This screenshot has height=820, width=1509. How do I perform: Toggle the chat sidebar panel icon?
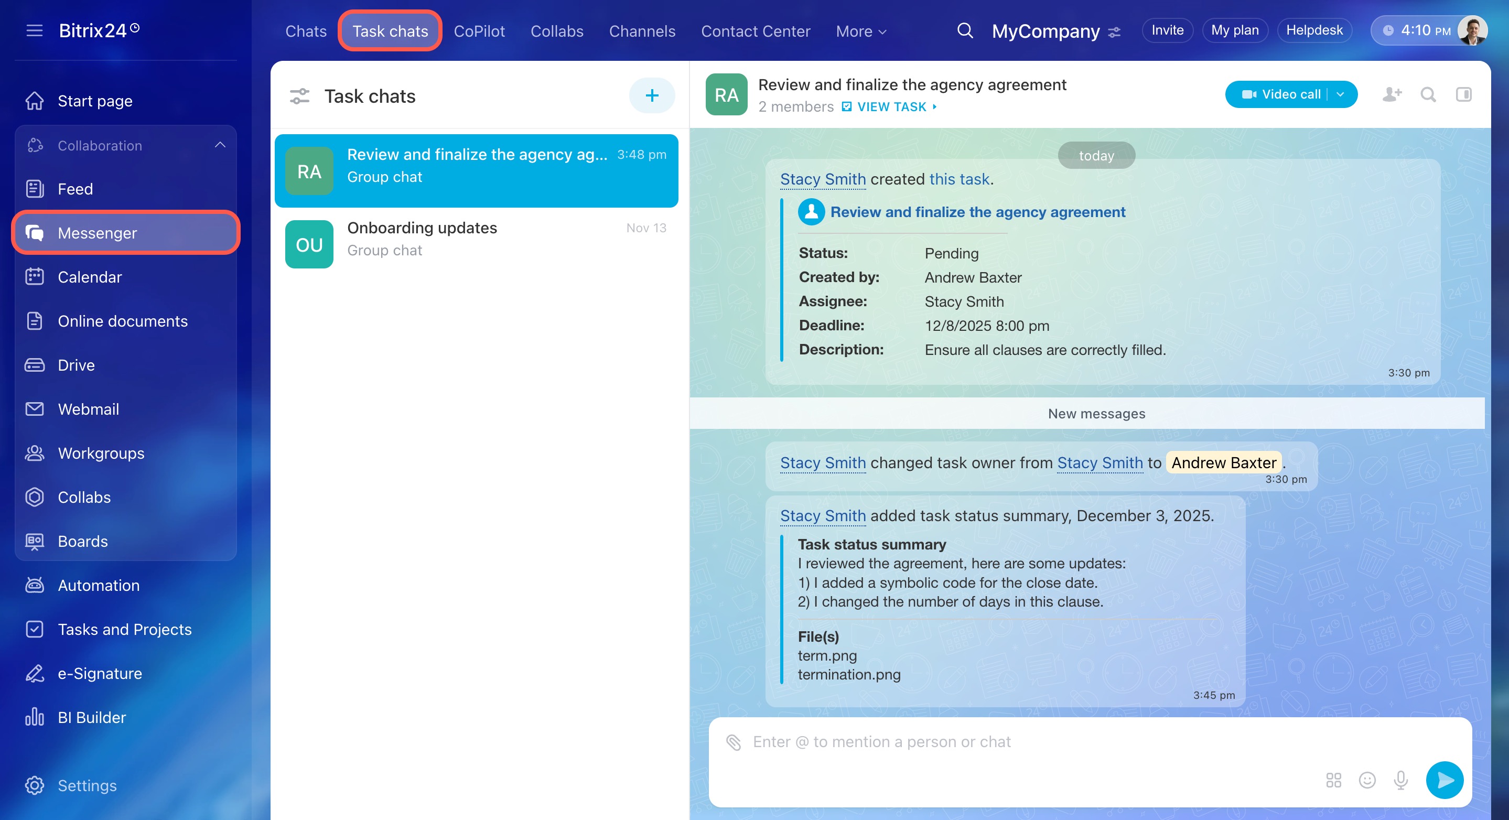[x=1463, y=94]
